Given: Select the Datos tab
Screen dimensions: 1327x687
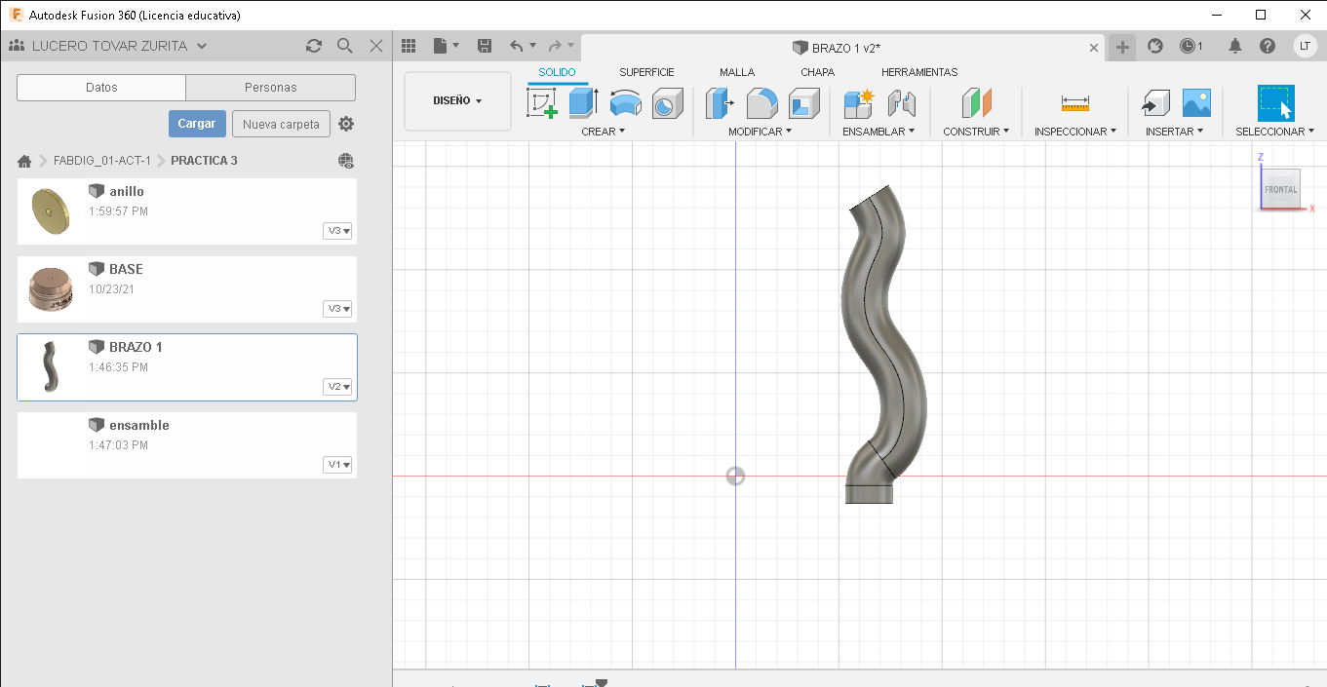Looking at the screenshot, I should pyautogui.click(x=101, y=88).
